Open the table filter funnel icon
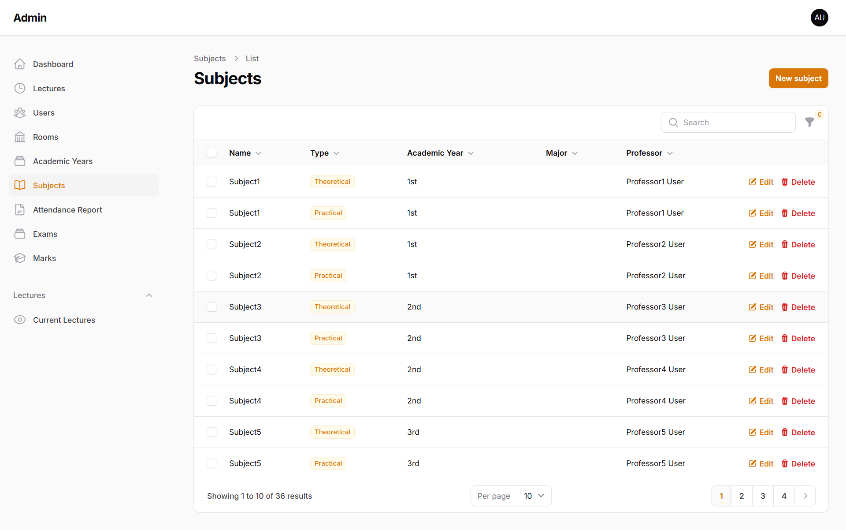 (x=809, y=123)
